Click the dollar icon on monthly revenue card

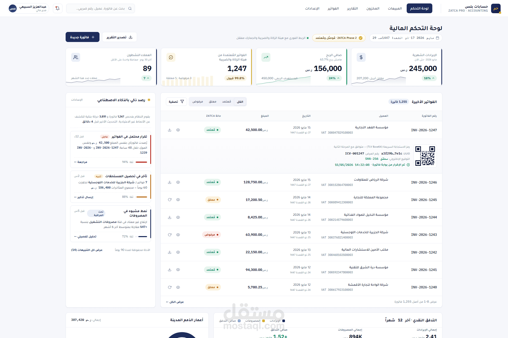click(x=361, y=57)
